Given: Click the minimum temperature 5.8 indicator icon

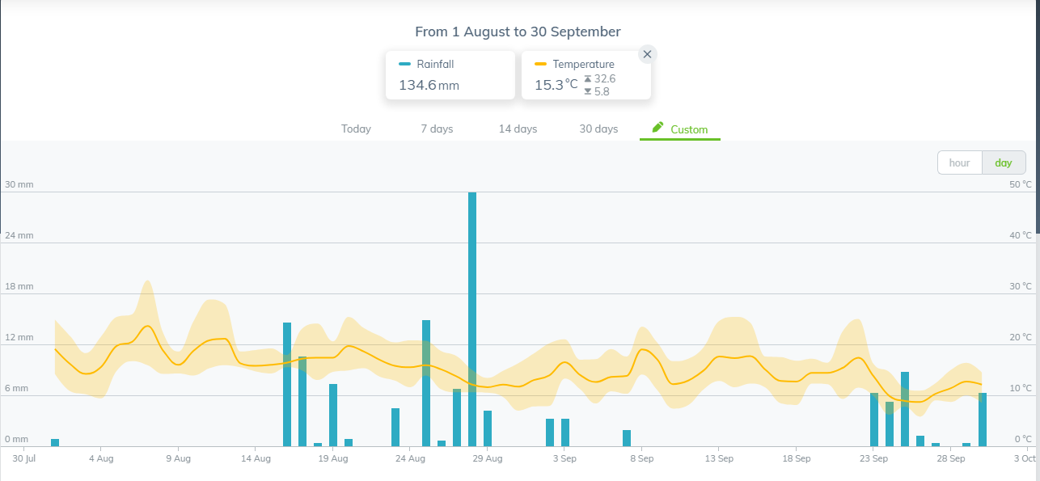Looking at the screenshot, I should 588,91.
